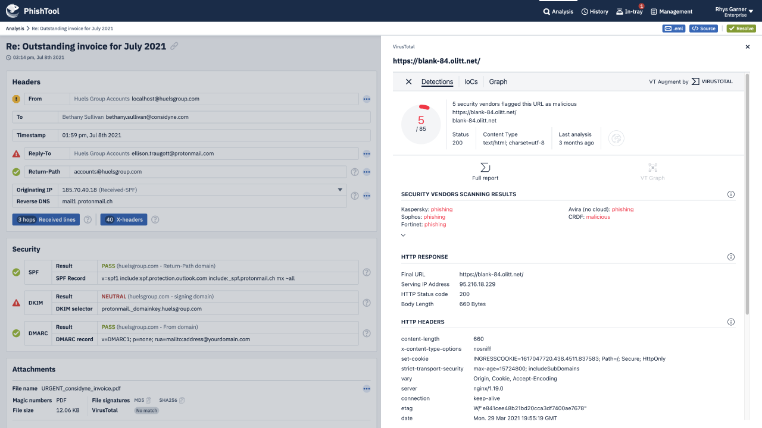
Task: Open the In-tray tab
Action: 629,11
